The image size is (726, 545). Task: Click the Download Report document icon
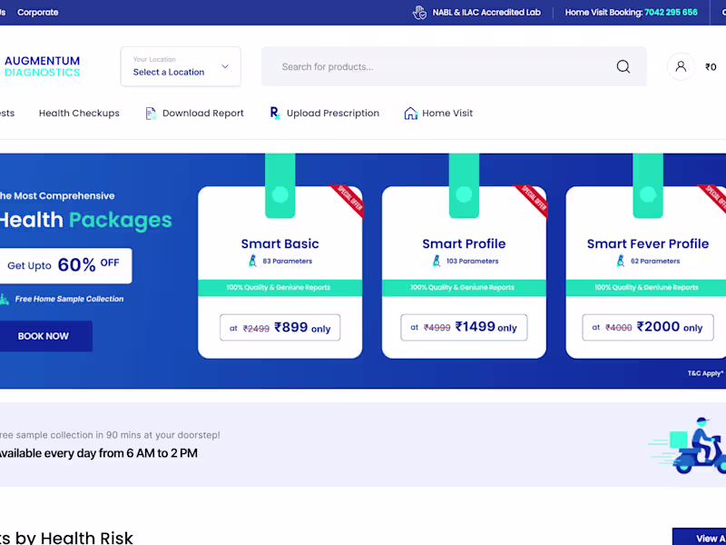151,113
